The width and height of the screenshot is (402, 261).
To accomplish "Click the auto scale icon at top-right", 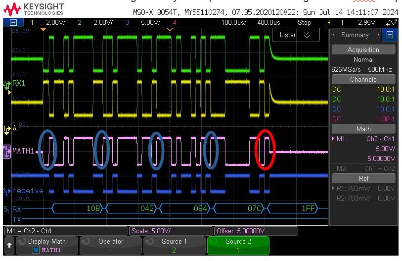I will pos(391,23).
